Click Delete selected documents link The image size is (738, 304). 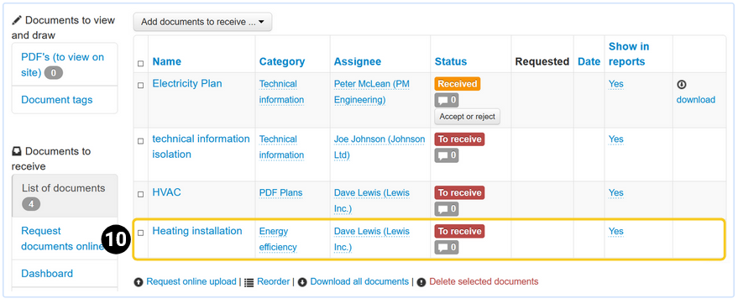click(484, 282)
